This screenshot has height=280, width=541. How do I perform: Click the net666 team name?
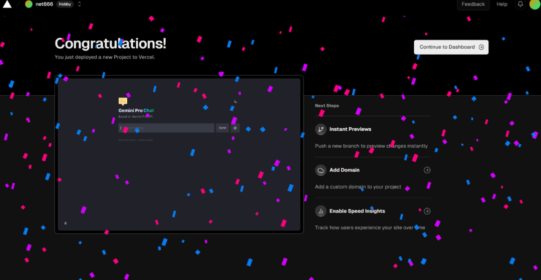coord(44,4)
